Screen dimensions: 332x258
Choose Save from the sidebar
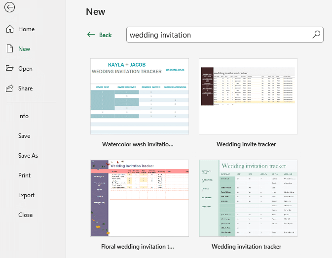[24, 136]
